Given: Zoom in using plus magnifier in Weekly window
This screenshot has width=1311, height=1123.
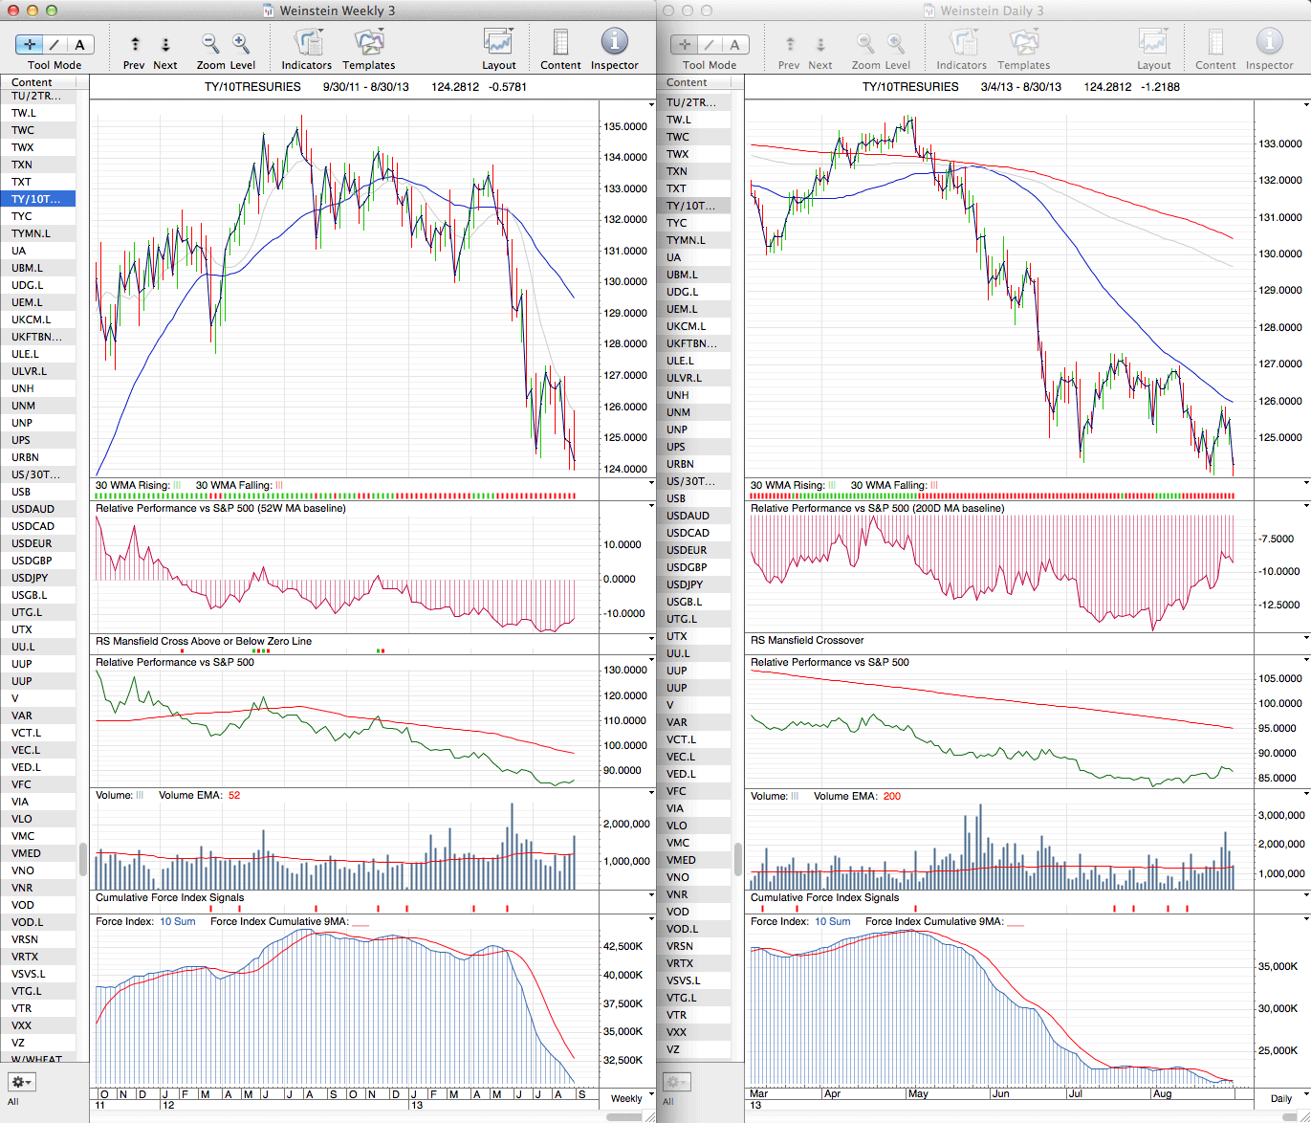Looking at the screenshot, I should [x=241, y=43].
